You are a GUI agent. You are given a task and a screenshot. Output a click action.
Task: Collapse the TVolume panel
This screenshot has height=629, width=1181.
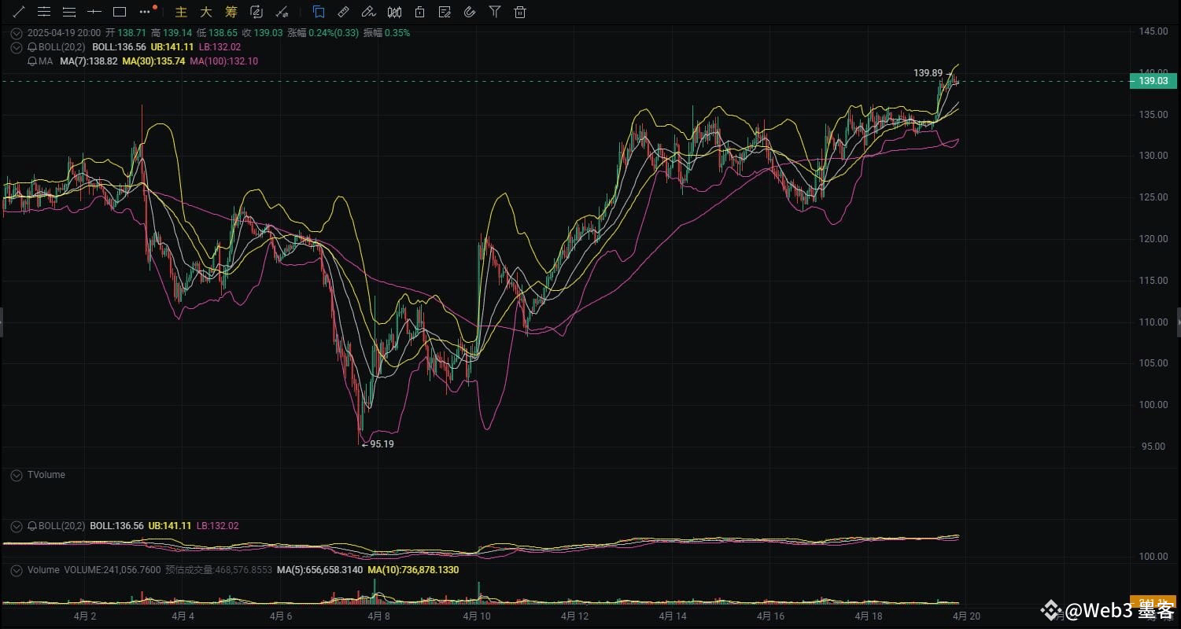[x=16, y=474]
